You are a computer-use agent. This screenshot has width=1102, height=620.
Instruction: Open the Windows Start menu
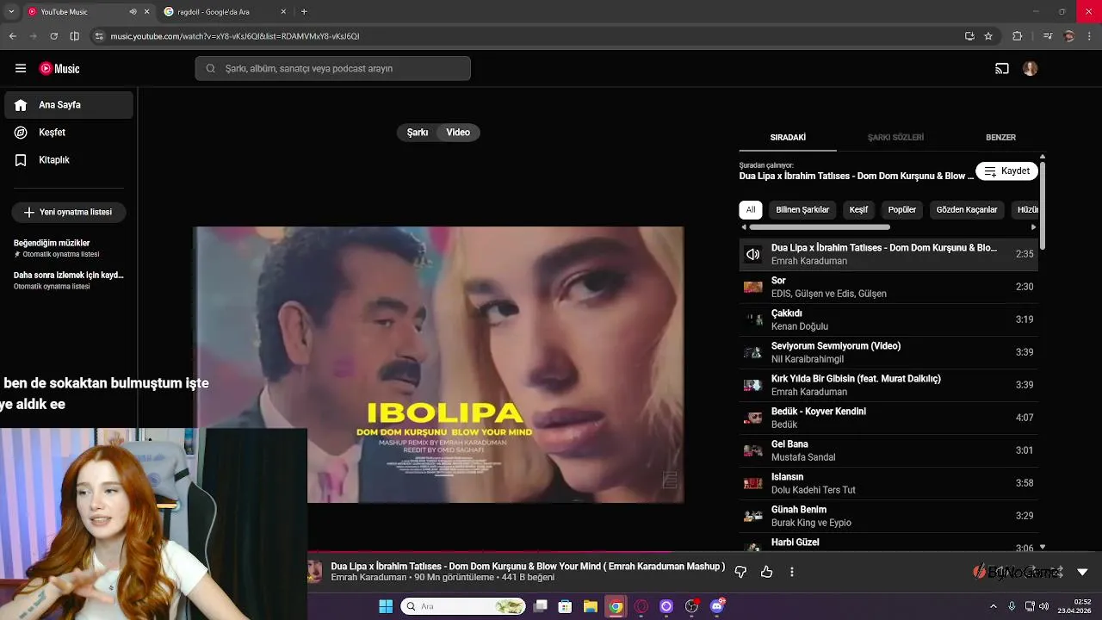(386, 606)
